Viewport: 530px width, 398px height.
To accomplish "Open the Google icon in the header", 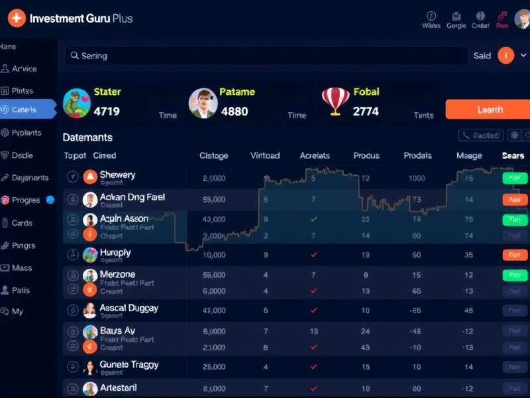I will 456,19.
